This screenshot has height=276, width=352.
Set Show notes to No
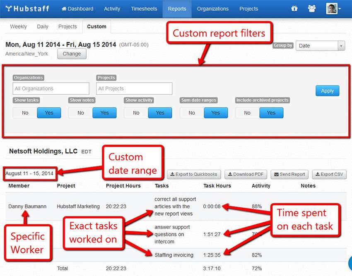click(x=81, y=113)
